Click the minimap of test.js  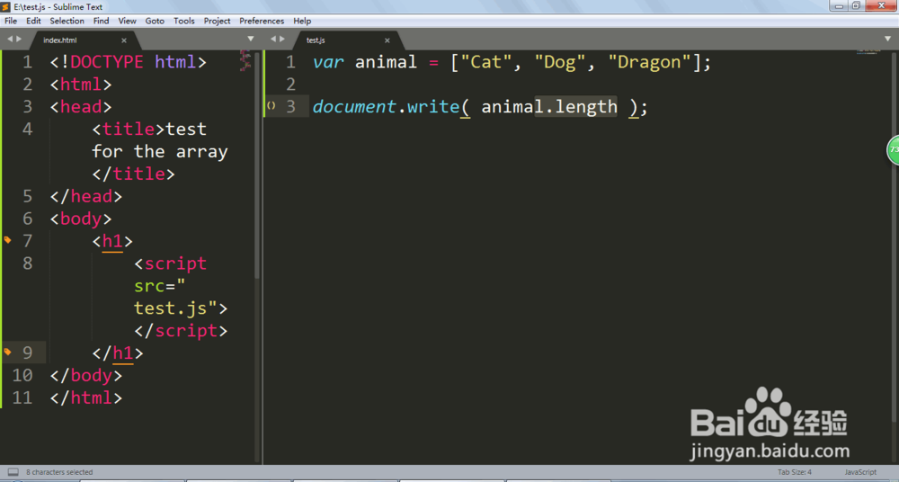point(868,51)
